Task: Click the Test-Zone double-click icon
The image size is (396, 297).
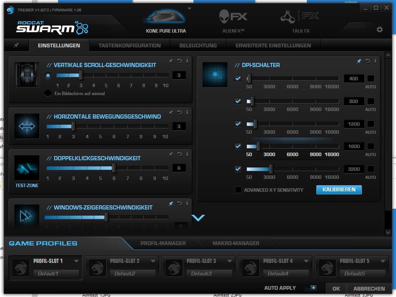Action: point(27,167)
